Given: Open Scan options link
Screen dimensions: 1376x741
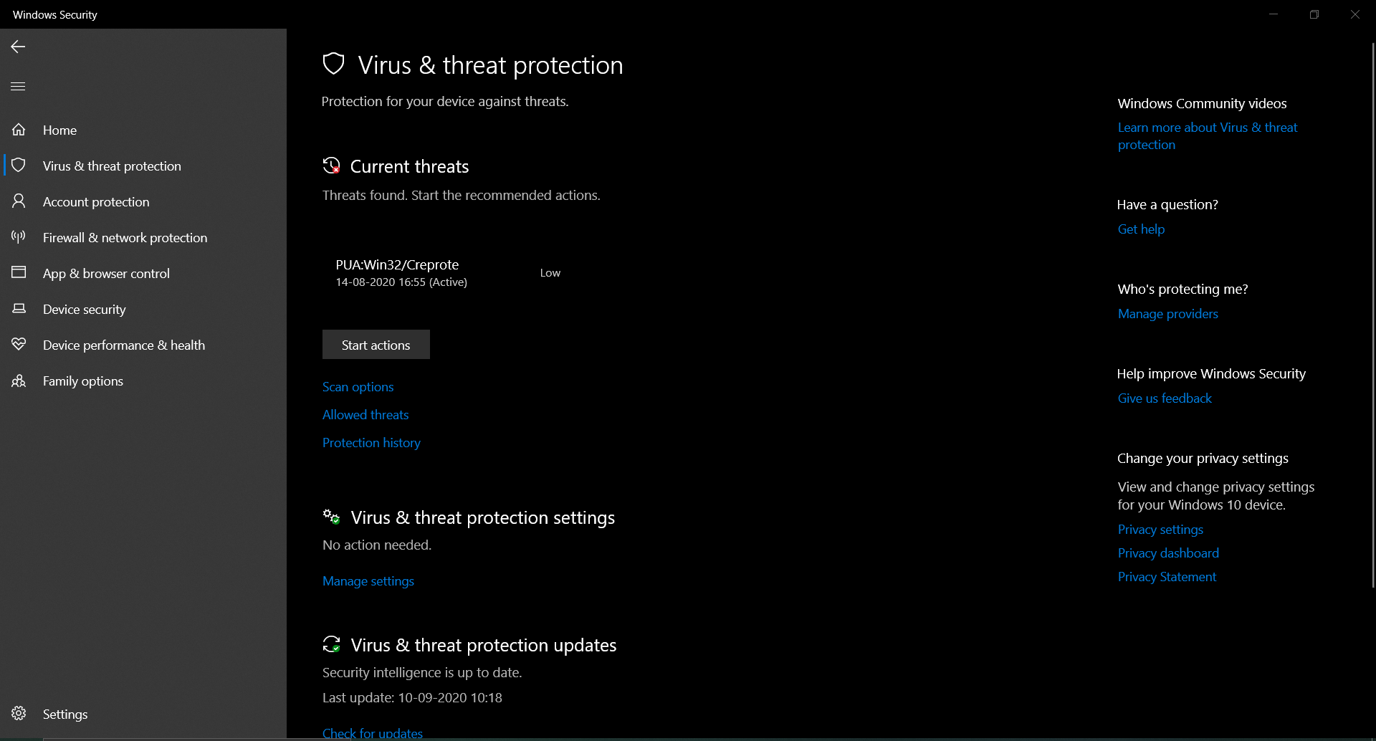Looking at the screenshot, I should [358, 387].
